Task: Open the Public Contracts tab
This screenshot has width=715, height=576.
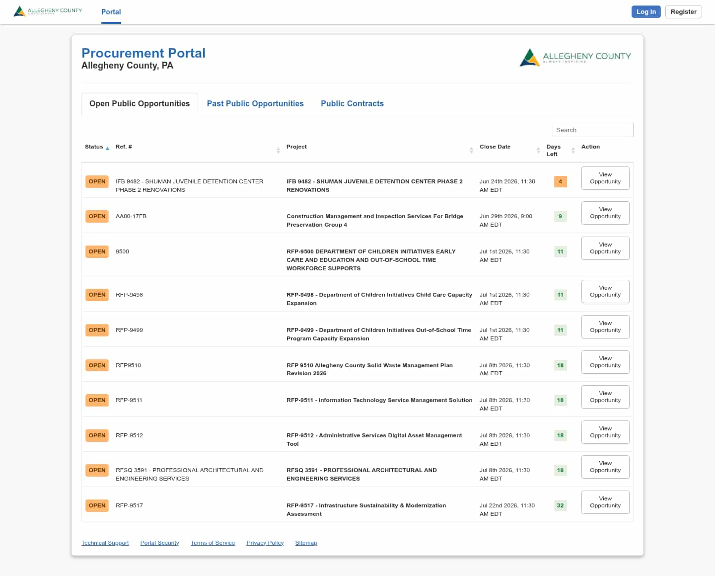Action: pos(352,103)
